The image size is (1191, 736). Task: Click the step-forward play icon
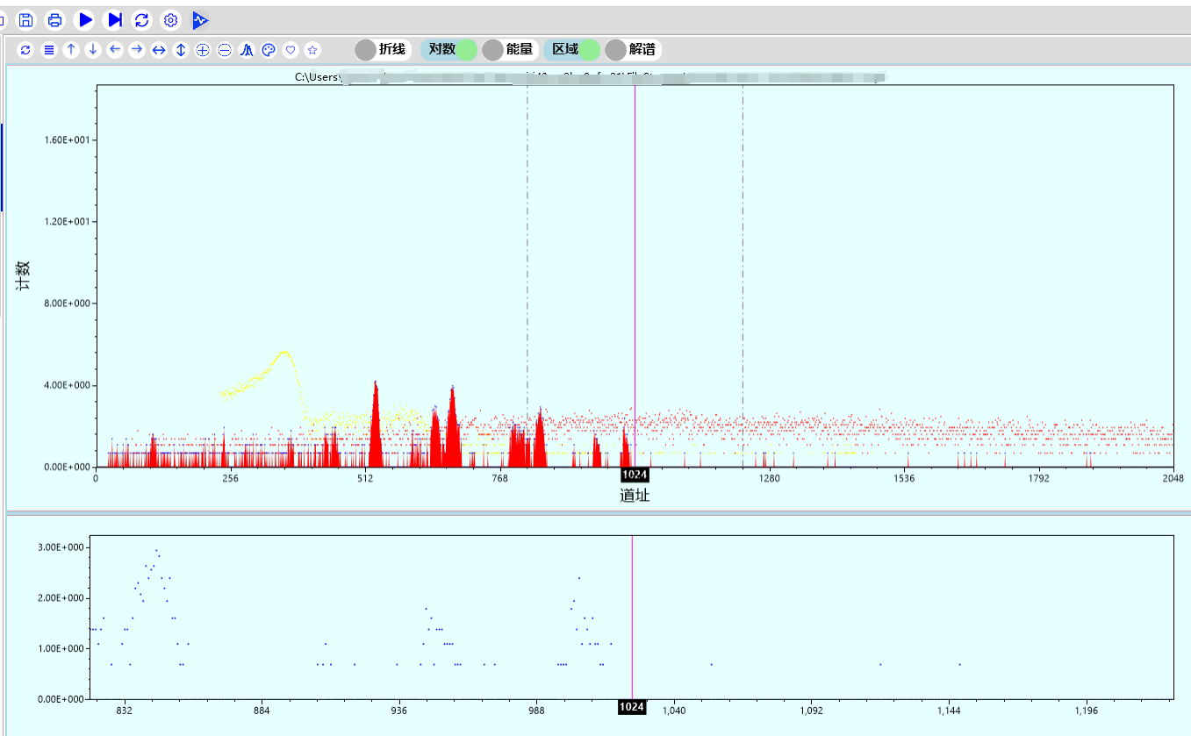pyautogui.click(x=113, y=19)
